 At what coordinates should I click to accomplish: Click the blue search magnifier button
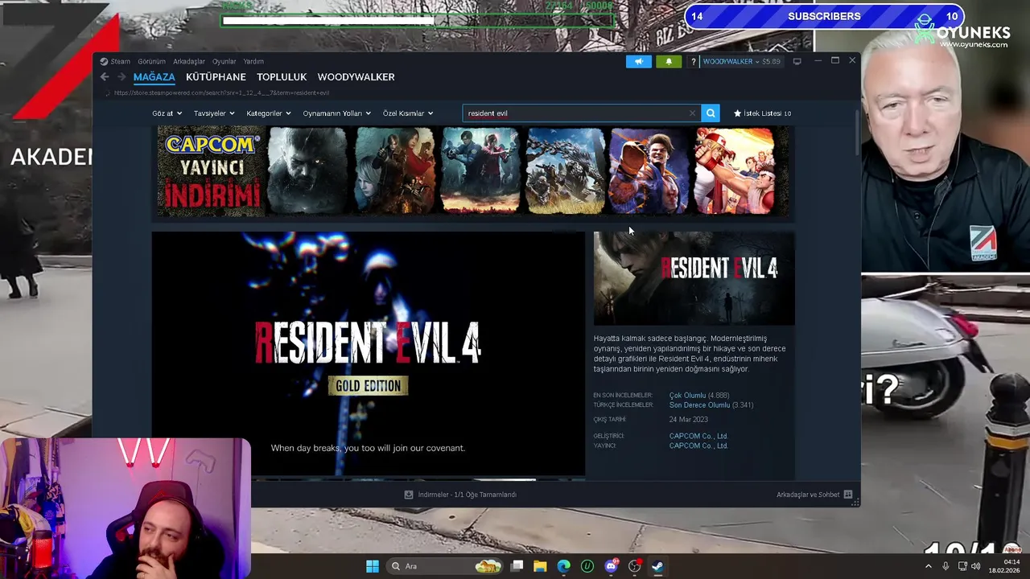(711, 113)
